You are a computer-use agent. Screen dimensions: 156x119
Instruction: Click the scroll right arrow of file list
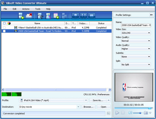pyautogui.click(x=110, y=90)
